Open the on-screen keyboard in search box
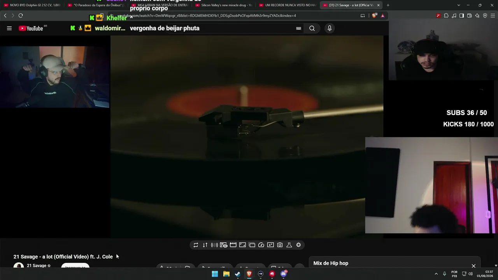Image resolution: width=498 pixels, height=280 pixels. (298, 28)
